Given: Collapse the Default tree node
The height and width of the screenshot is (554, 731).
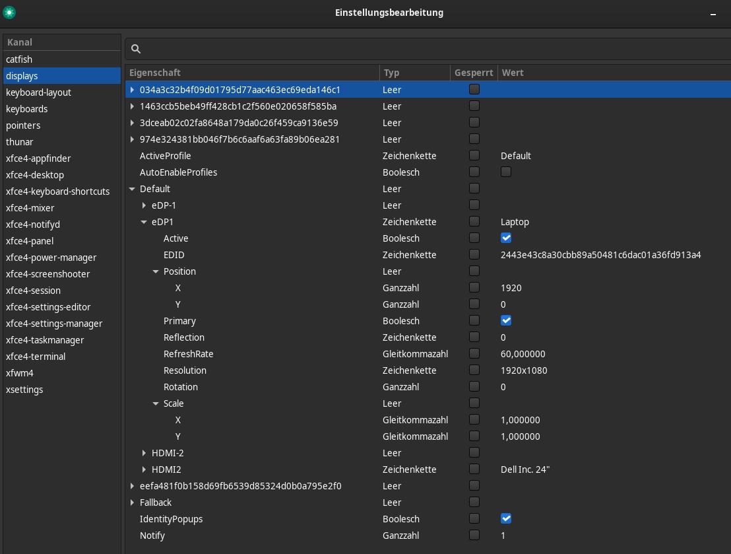Looking at the screenshot, I should 132,189.
